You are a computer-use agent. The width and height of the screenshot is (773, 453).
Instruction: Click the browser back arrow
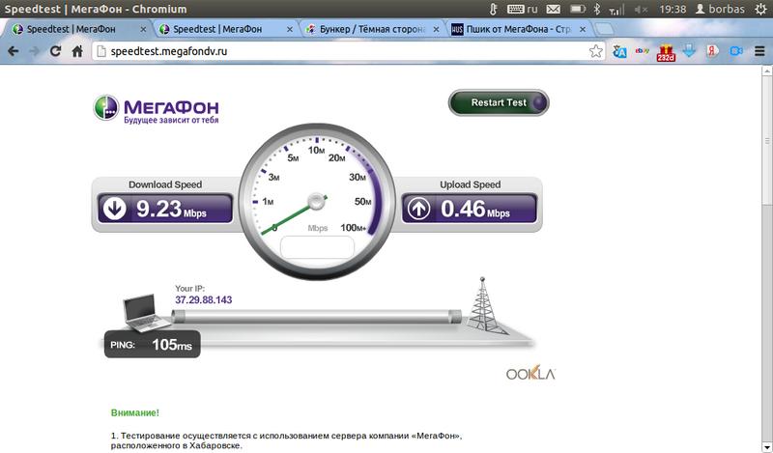[x=14, y=51]
